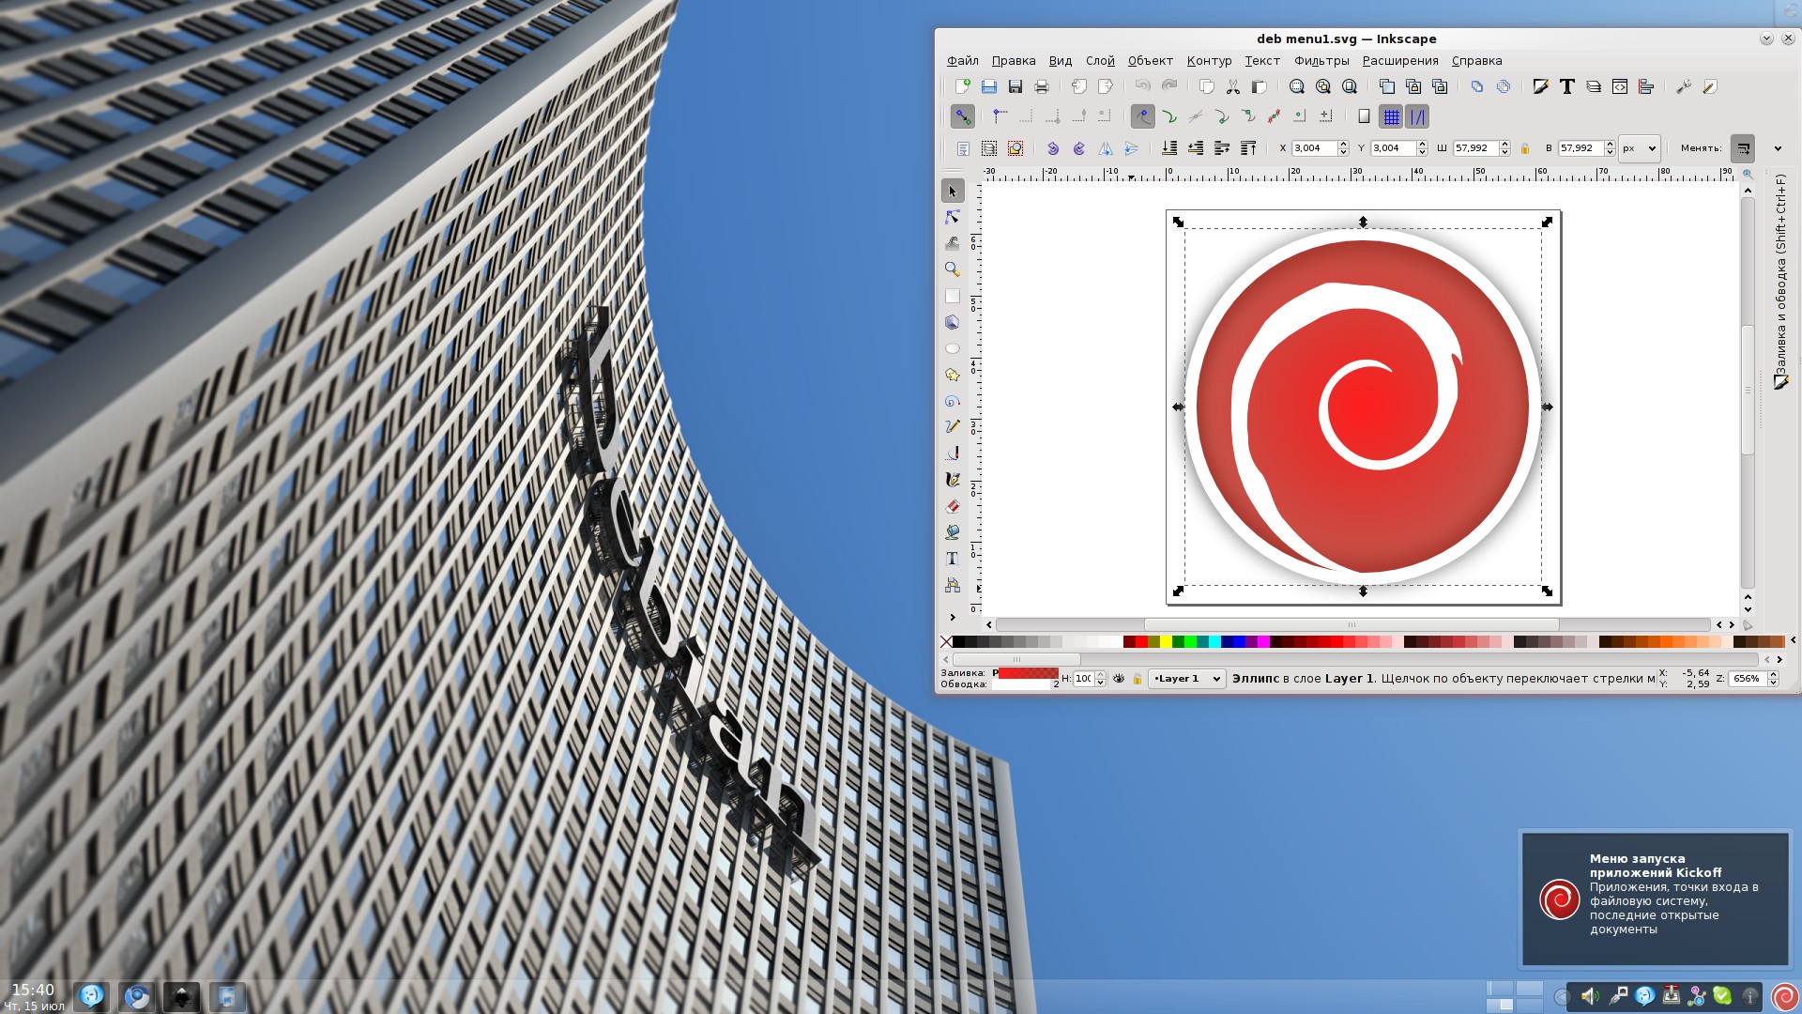Select the Pencil freehand tool
Screen dimensions: 1802x1014
[x=952, y=427]
